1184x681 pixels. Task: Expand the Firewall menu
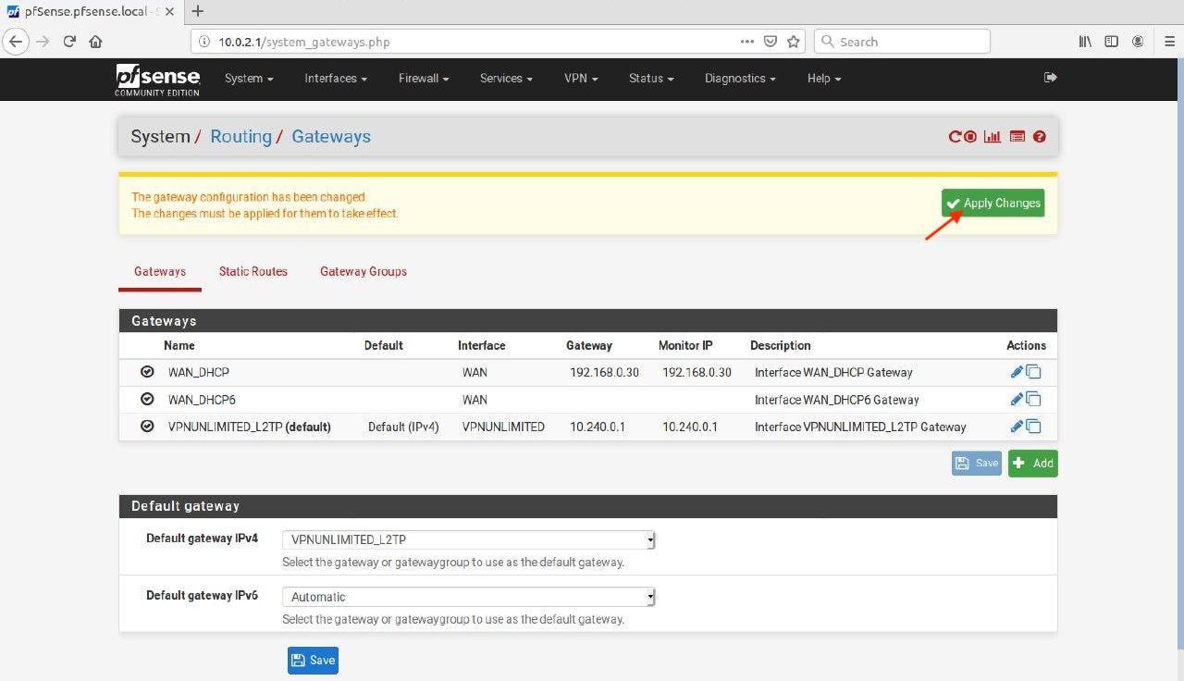coord(424,79)
